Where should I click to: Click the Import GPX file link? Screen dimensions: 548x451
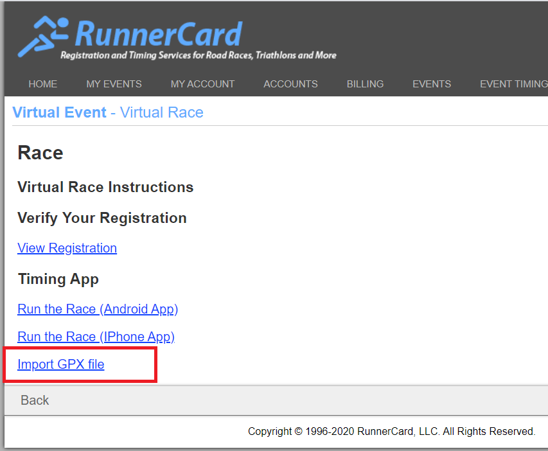tap(60, 365)
